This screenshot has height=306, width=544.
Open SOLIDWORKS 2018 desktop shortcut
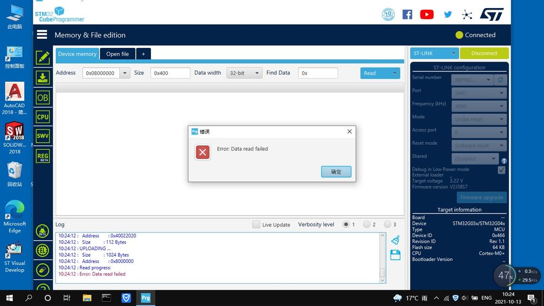15,138
